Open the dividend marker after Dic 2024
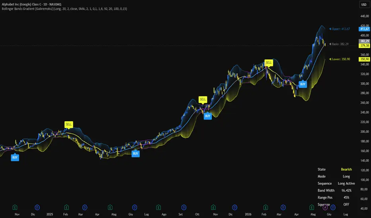 pyautogui.click(x=37, y=207)
